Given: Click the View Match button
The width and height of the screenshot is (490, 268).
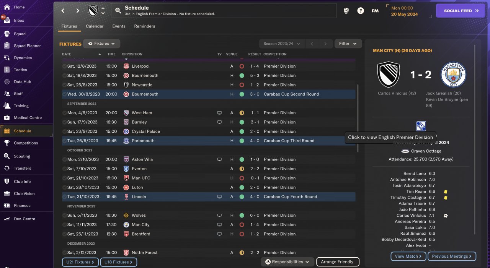Looking at the screenshot, I should click(x=408, y=256).
